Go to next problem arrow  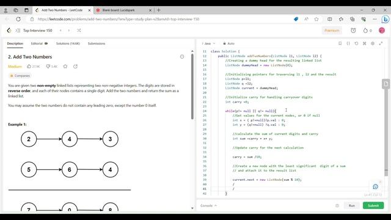coord(69,31)
